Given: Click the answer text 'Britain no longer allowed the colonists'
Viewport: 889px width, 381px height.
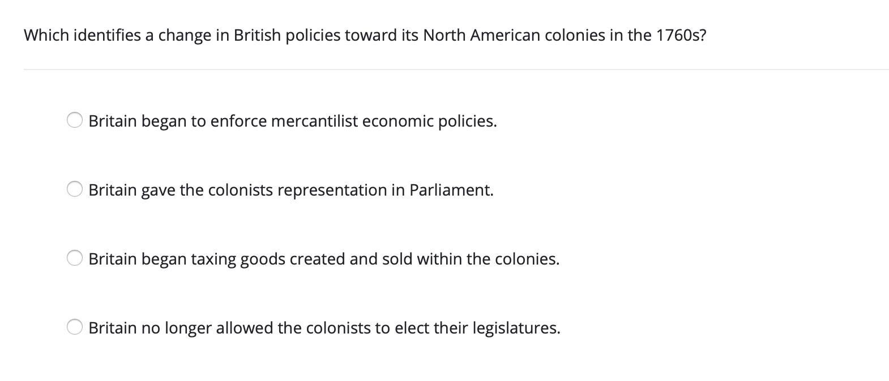Looking at the screenshot, I should coord(324,328).
